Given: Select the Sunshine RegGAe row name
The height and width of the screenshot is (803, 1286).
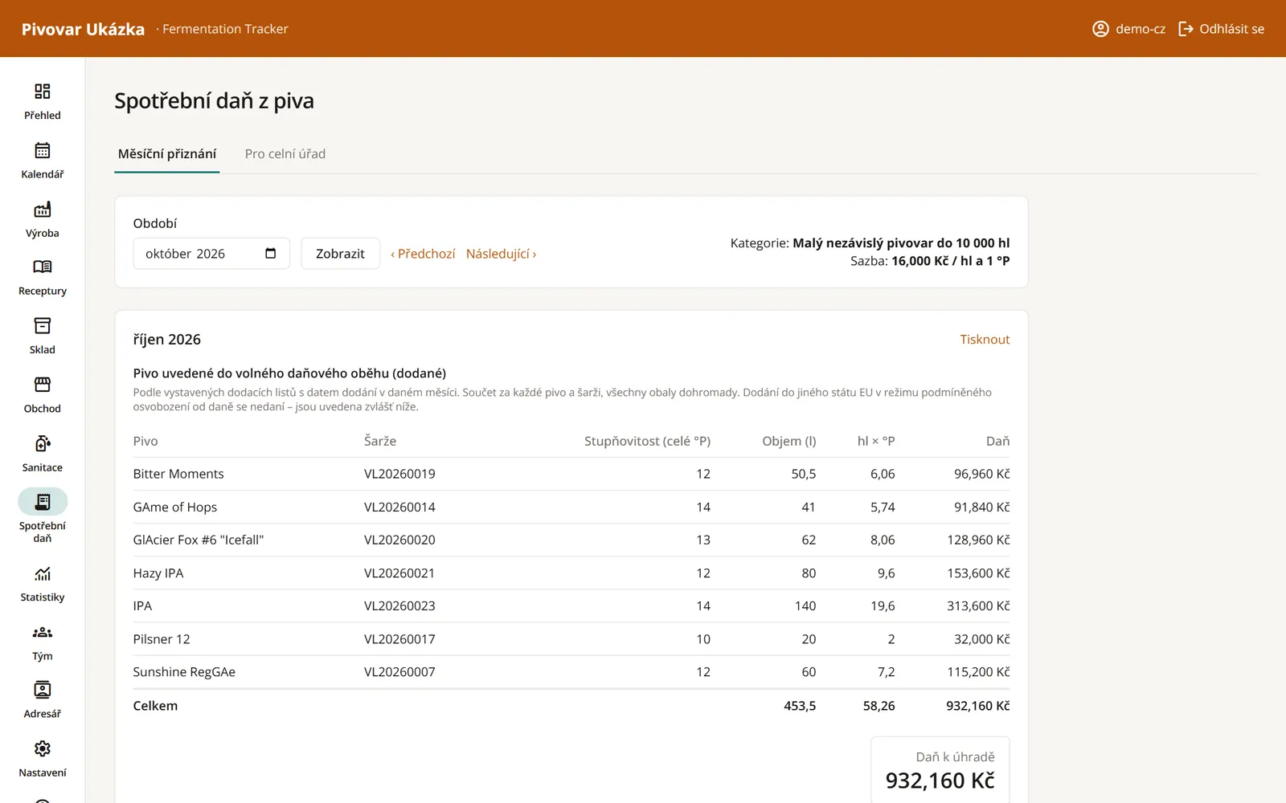Looking at the screenshot, I should point(184,672).
